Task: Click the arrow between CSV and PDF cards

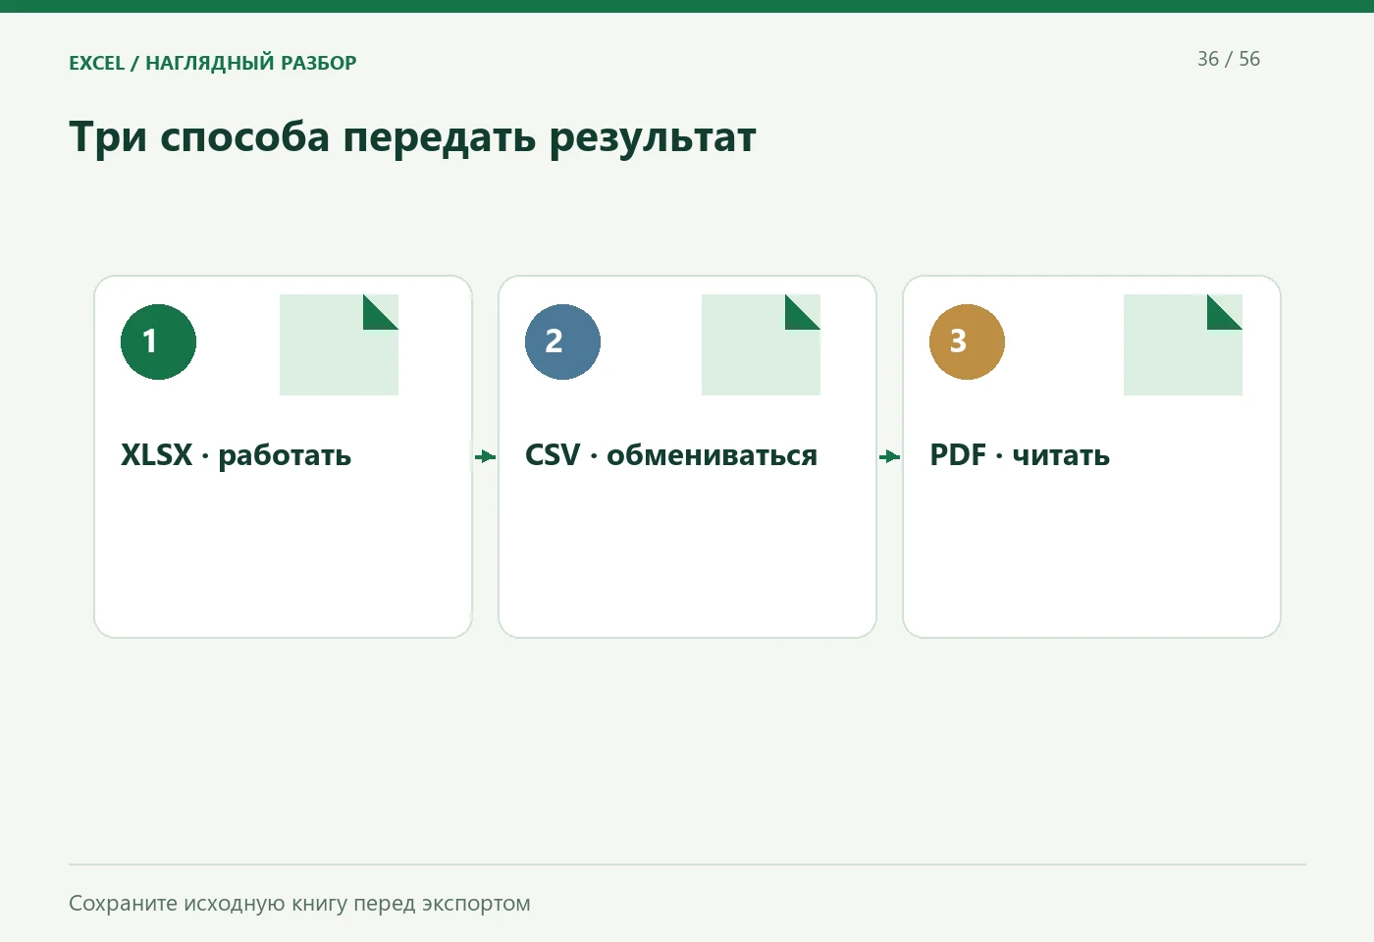Action: [889, 456]
